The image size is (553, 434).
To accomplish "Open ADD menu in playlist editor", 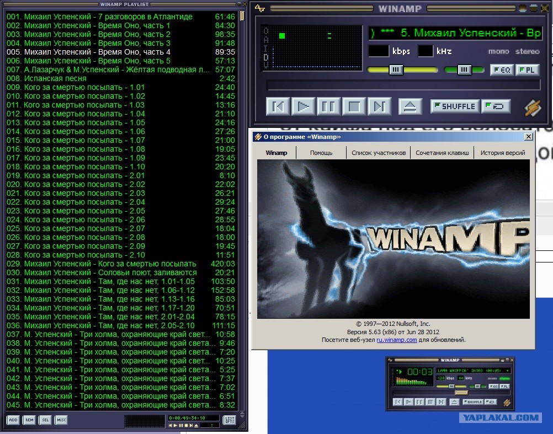I will point(13,420).
